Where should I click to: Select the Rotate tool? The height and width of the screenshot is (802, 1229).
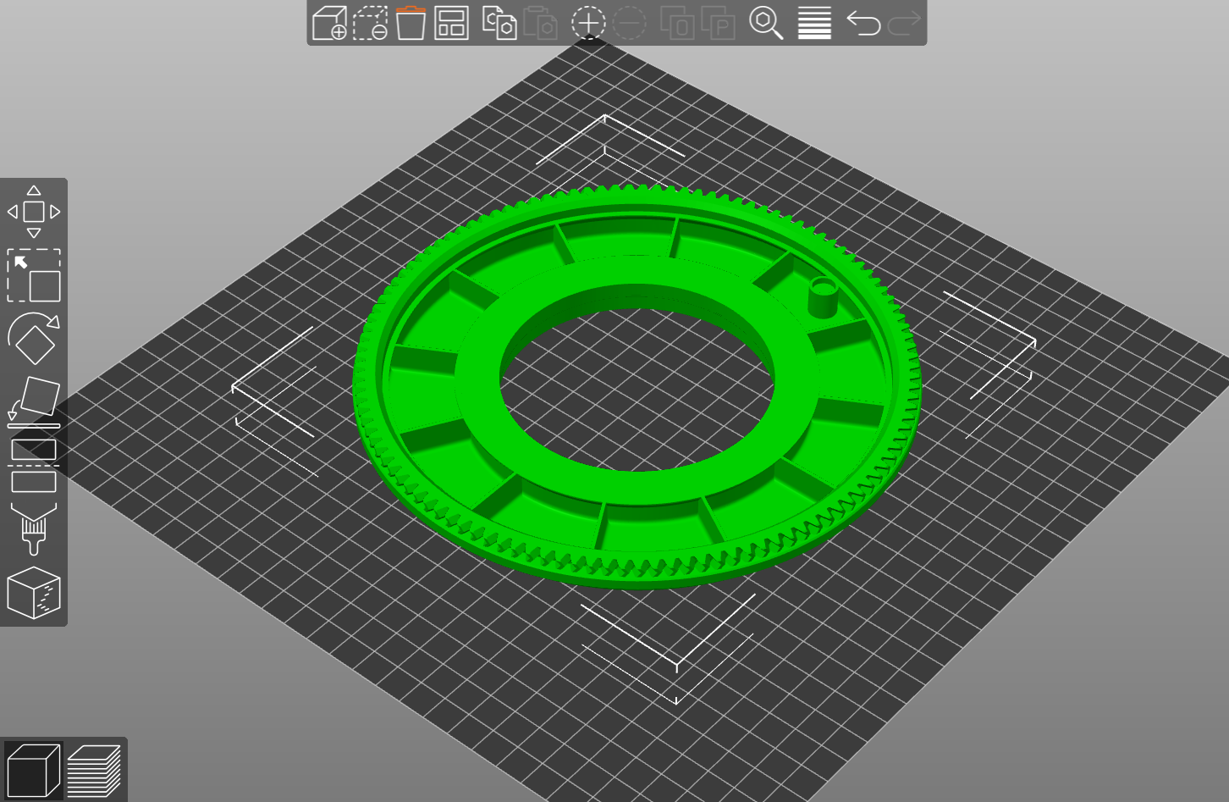(34, 338)
